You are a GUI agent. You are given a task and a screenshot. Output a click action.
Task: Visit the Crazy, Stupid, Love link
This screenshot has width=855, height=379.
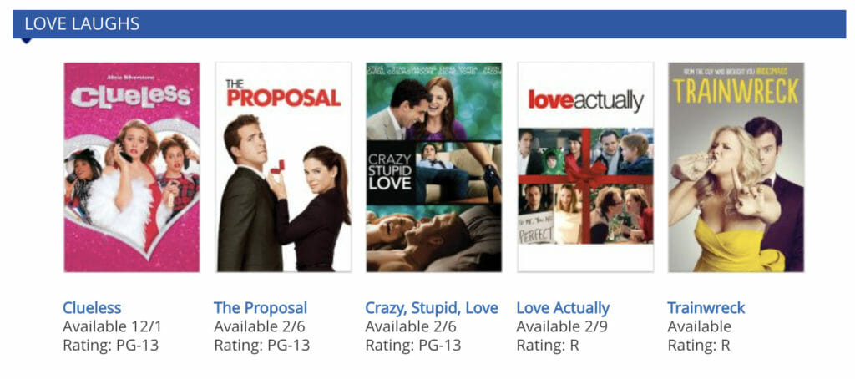[x=432, y=308]
